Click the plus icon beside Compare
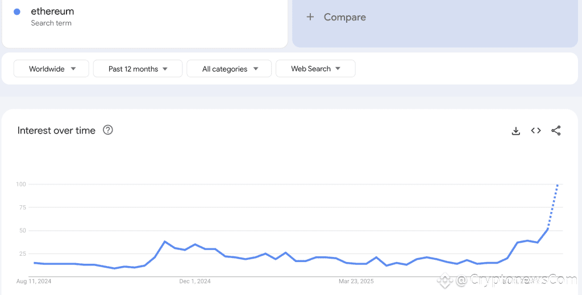The height and width of the screenshot is (295, 582). pyautogui.click(x=310, y=17)
